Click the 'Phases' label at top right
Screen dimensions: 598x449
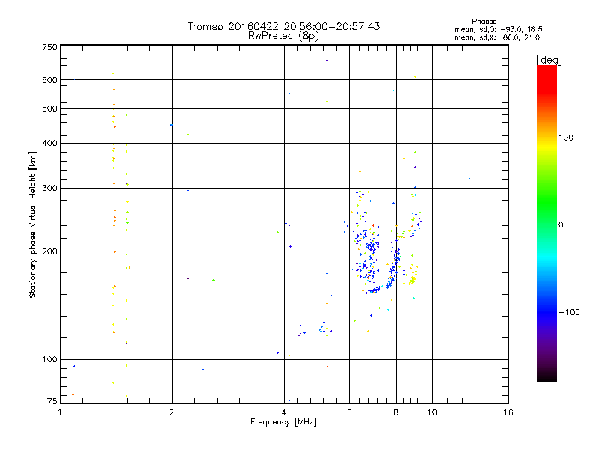(x=484, y=22)
